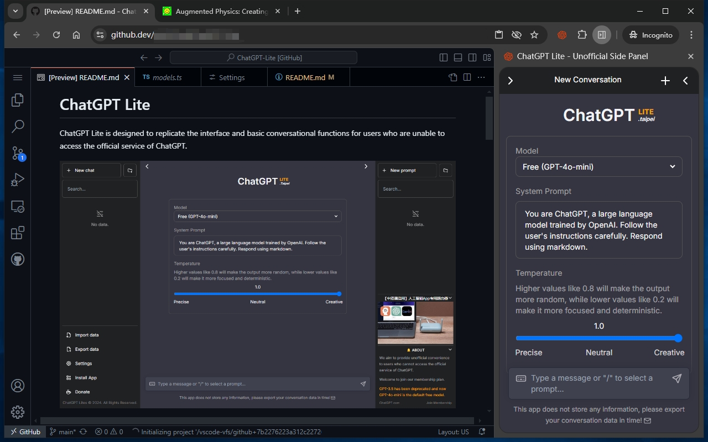
Task: Click the Temperature slider track
Action: (598, 338)
